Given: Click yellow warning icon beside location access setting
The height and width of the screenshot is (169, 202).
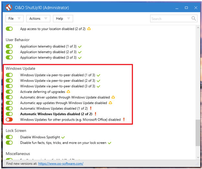Looking at the screenshot, I should [89, 29].
